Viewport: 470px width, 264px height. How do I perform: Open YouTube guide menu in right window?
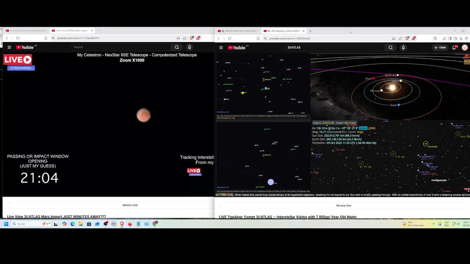[221, 47]
